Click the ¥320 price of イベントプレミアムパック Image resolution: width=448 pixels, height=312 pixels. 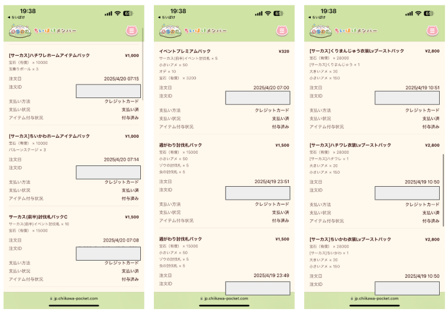click(x=284, y=51)
